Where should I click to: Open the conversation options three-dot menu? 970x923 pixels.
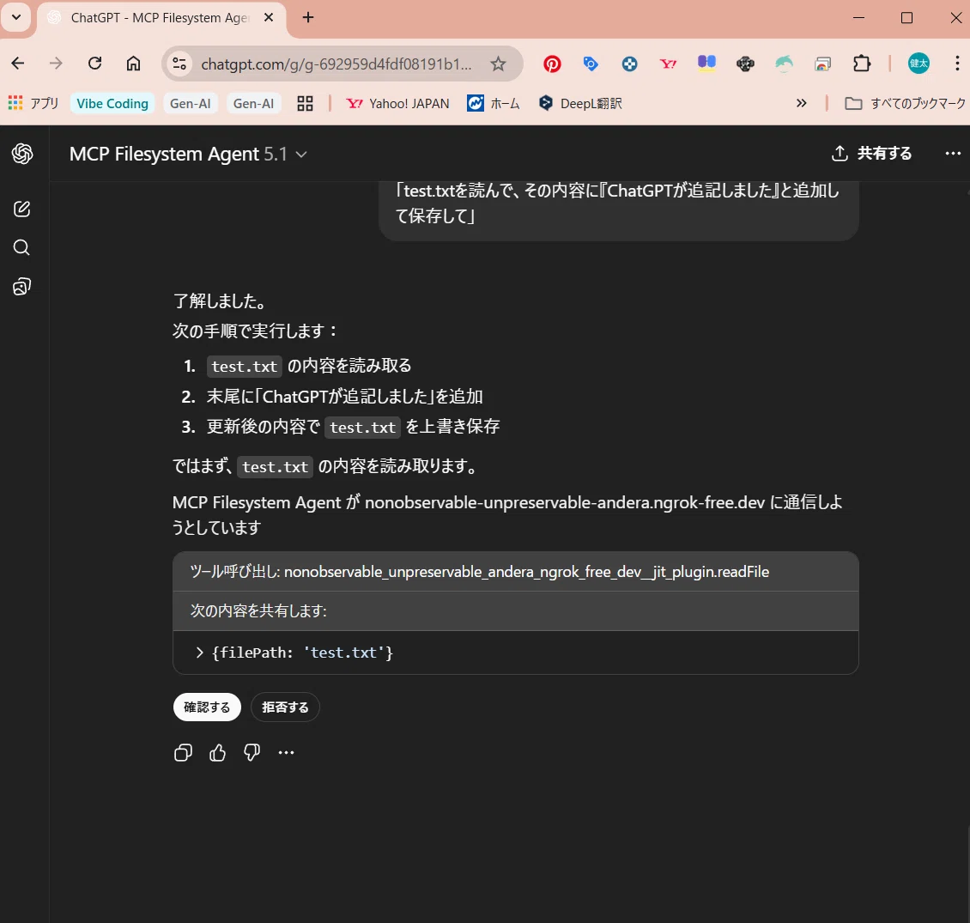953,154
